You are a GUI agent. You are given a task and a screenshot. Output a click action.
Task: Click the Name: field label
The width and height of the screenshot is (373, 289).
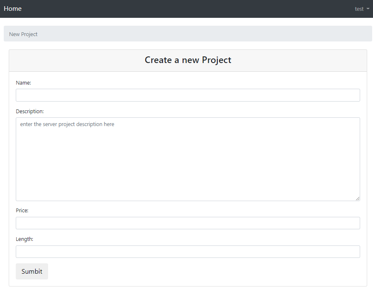tap(23, 83)
